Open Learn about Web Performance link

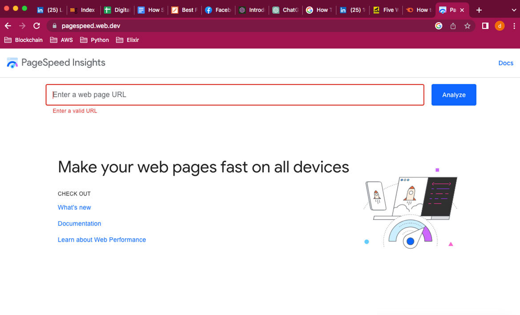point(102,240)
